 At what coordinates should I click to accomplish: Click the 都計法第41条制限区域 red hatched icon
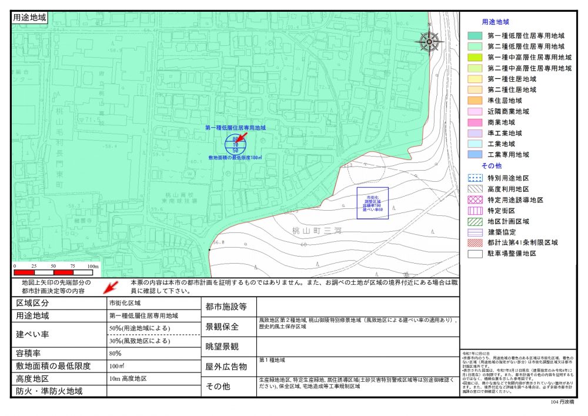(475, 242)
